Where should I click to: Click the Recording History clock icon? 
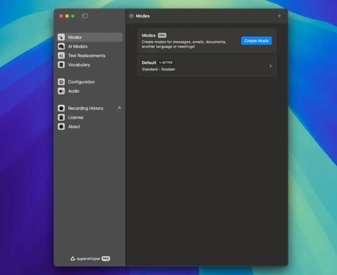point(61,108)
